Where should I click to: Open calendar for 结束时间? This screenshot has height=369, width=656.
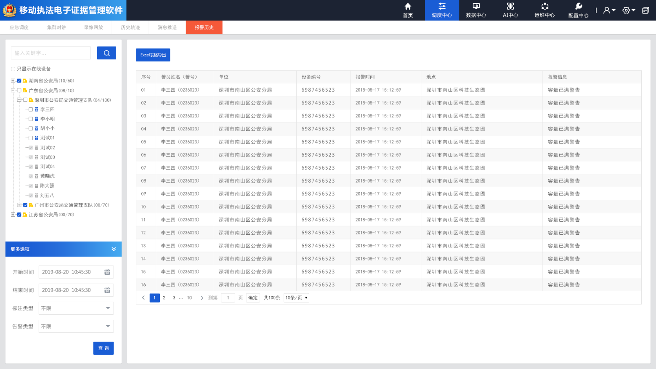pos(107,290)
